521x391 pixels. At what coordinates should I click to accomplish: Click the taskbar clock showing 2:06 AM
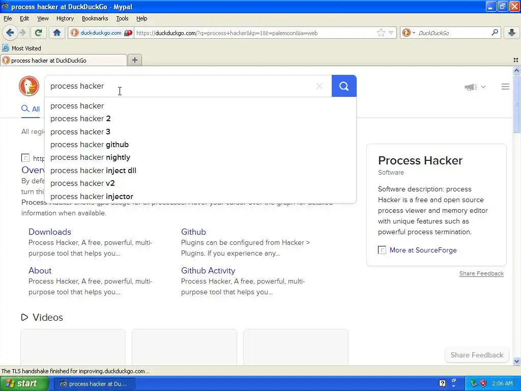pyautogui.click(x=502, y=383)
